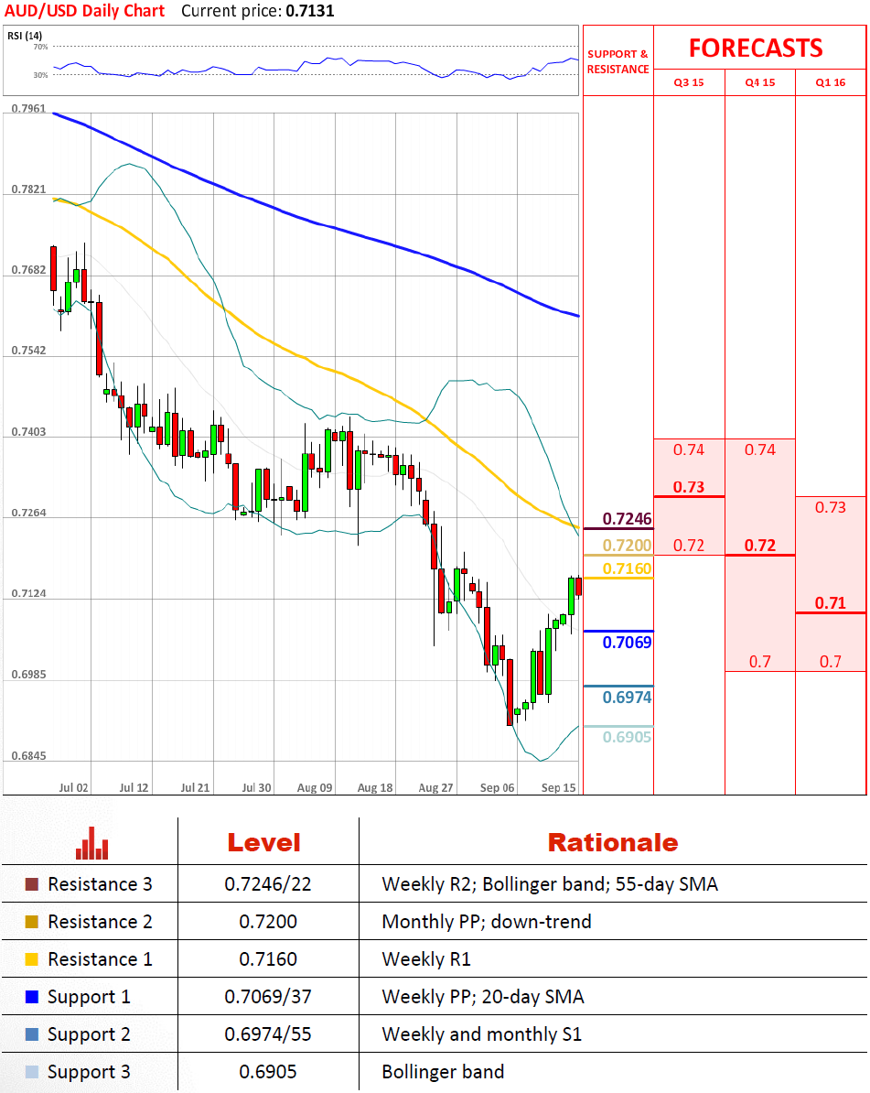Click the red bar chart icon in table header
Viewport: 870px width, 1093px height.
click(92, 843)
